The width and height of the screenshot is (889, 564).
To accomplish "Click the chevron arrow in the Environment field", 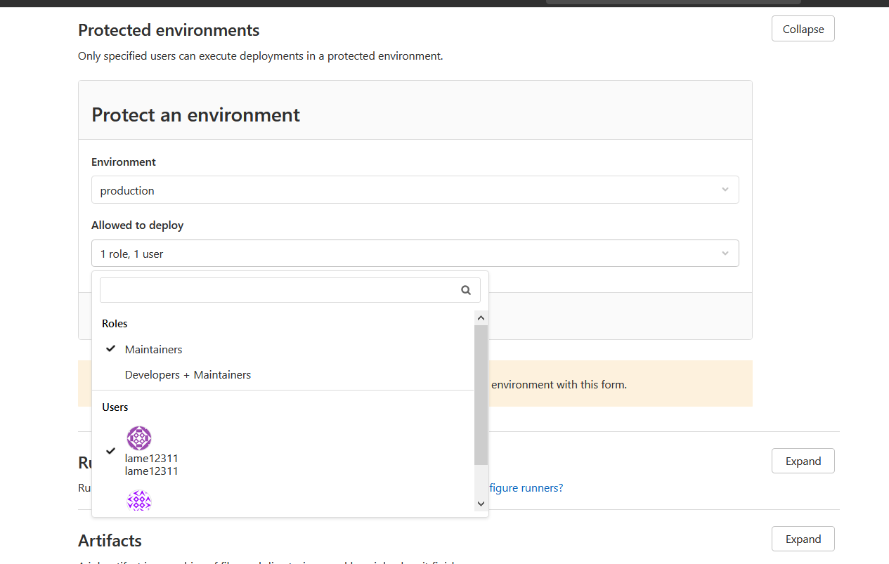I will click(x=725, y=190).
